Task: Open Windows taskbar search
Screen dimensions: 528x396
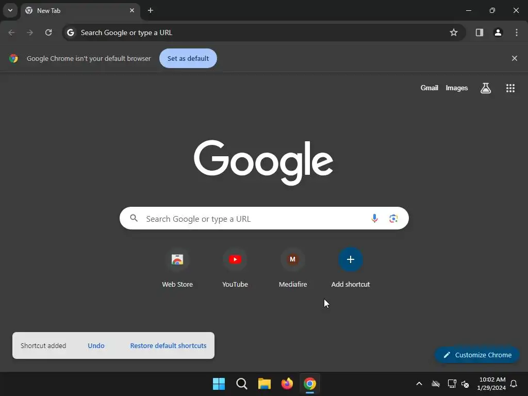Action: point(242,384)
